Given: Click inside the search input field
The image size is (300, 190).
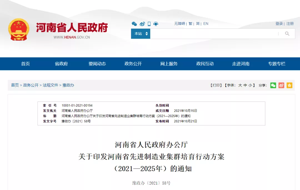Looking at the screenshot, I should pos(214,34).
